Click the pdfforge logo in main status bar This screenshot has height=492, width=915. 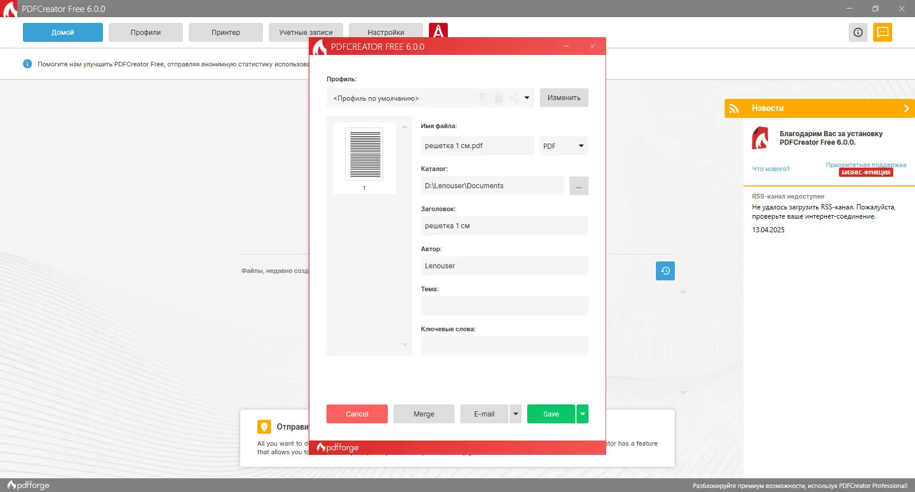click(29, 485)
